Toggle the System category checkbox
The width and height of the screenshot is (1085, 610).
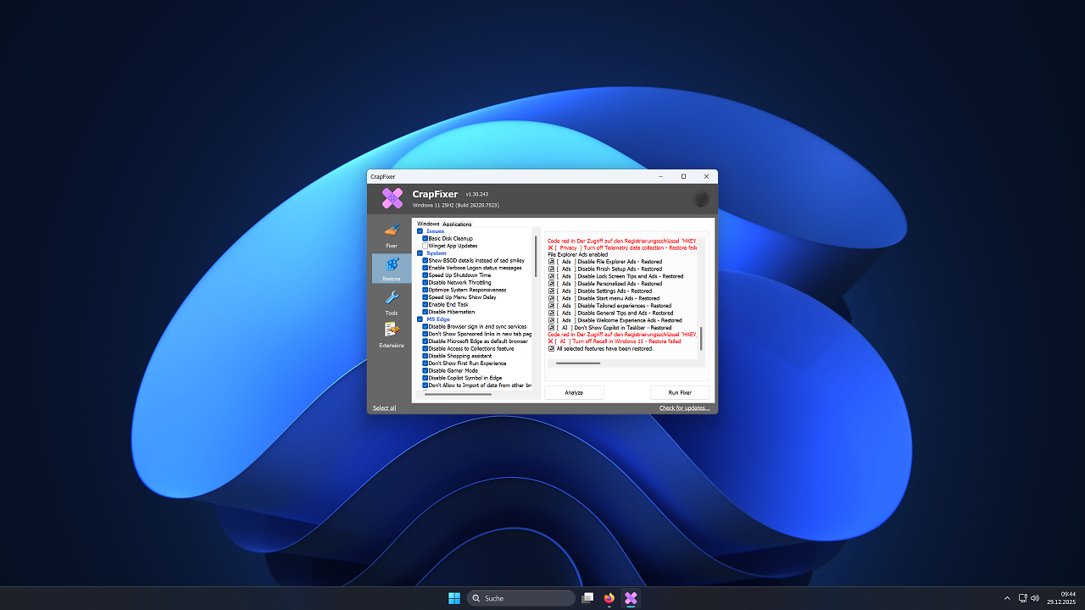(420, 253)
